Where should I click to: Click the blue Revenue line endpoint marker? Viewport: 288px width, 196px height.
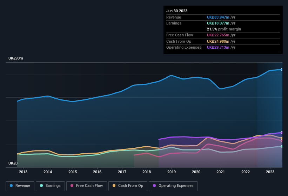(x=282, y=69)
